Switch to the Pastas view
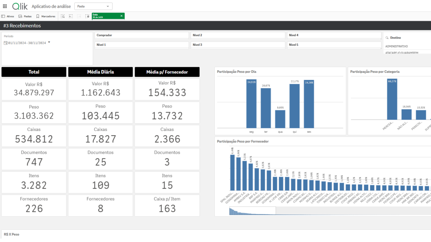Screen dimensions: 431x242 click(25, 16)
